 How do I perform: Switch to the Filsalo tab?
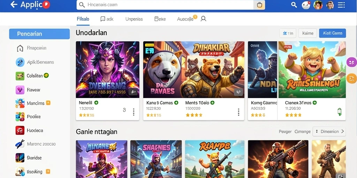[x=83, y=19]
